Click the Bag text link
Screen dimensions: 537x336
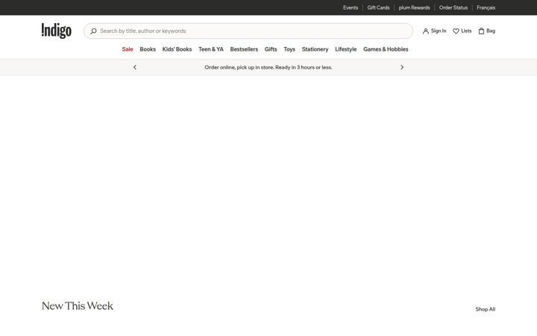(x=491, y=31)
